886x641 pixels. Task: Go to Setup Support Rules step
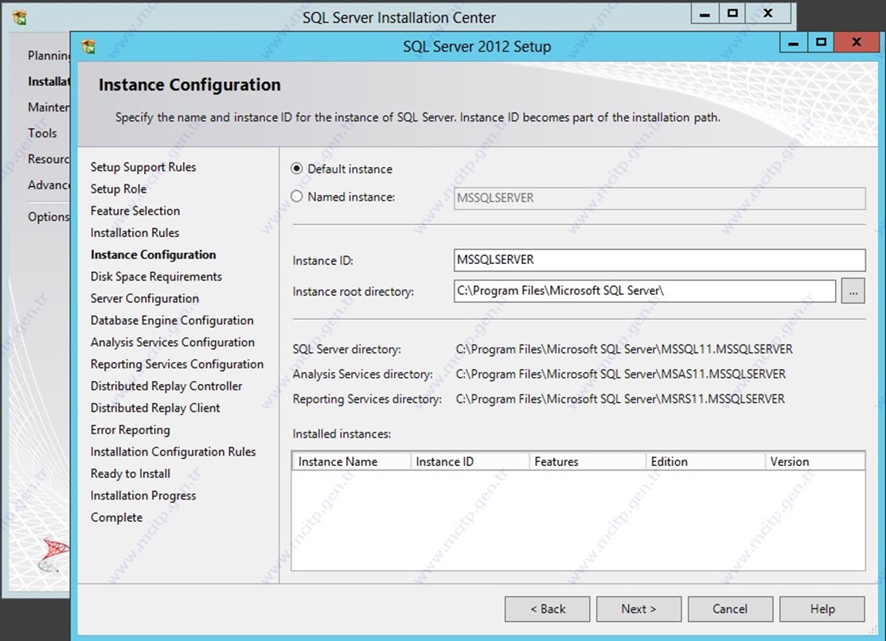pyautogui.click(x=143, y=167)
